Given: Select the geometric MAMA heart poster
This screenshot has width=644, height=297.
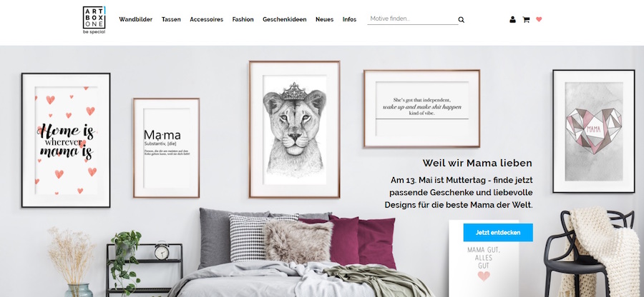Looking at the screenshot, I should tap(593, 131).
